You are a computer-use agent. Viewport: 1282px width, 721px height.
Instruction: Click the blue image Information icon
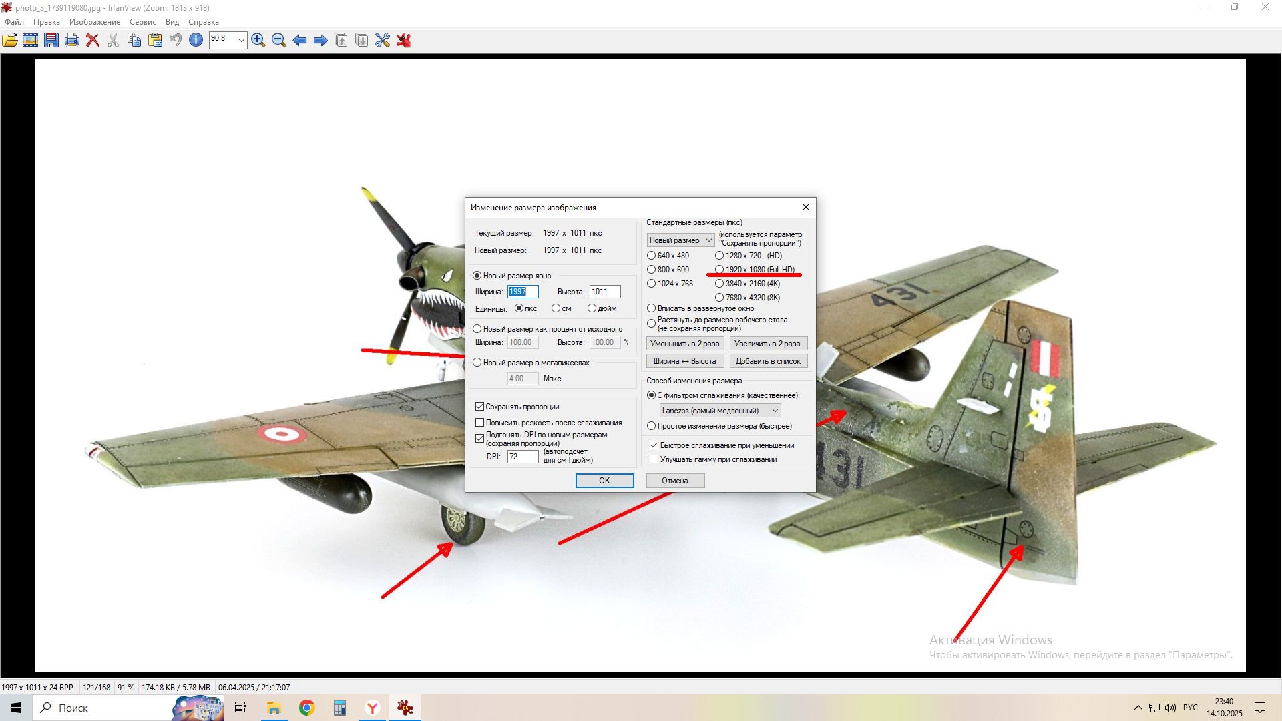[196, 41]
